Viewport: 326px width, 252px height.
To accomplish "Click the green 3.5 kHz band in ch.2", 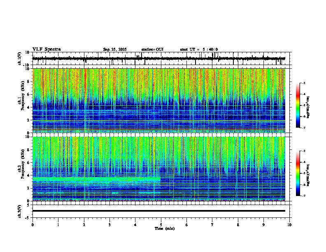I will (x=96, y=179).
